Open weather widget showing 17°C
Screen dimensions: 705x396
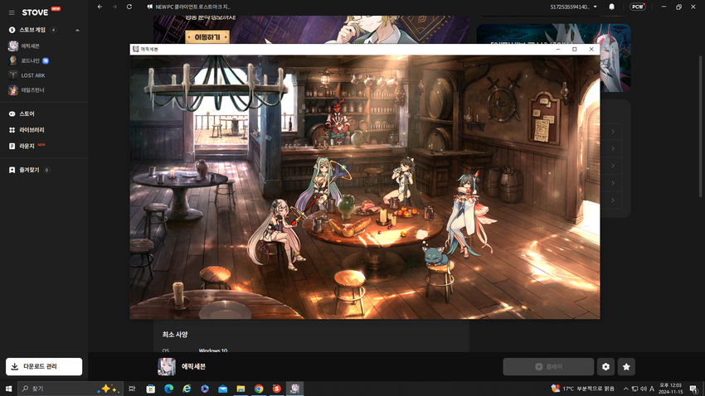point(583,389)
